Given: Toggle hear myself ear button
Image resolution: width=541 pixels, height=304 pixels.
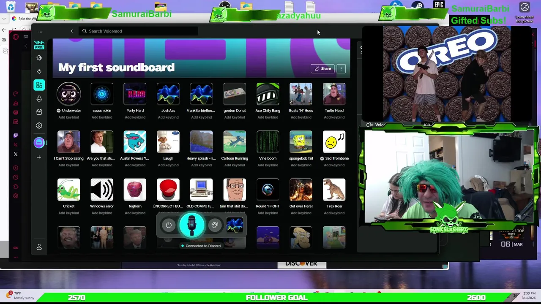Looking at the screenshot, I should (x=215, y=225).
